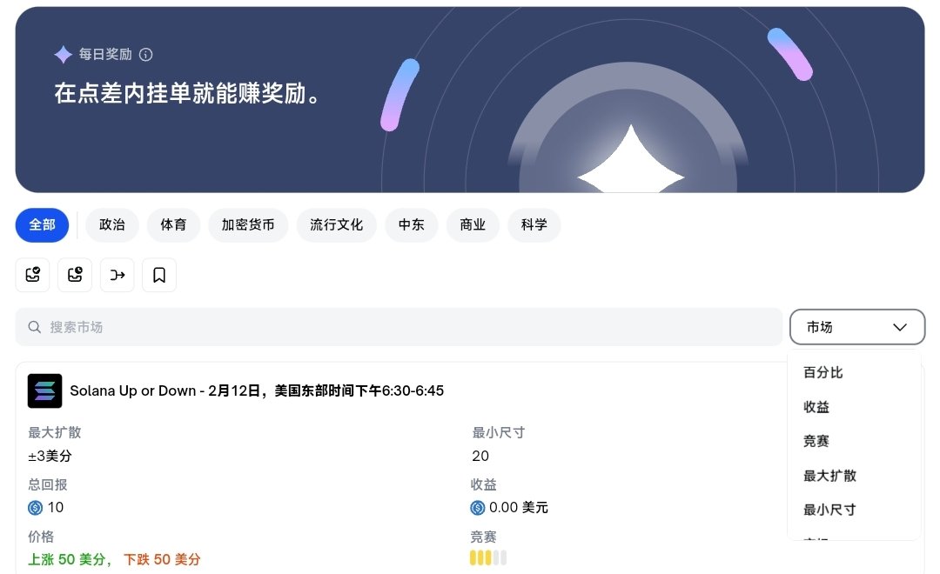Viewport: 940px width, 574px height.
Task: Select the 商业 category tab
Action: (x=473, y=225)
